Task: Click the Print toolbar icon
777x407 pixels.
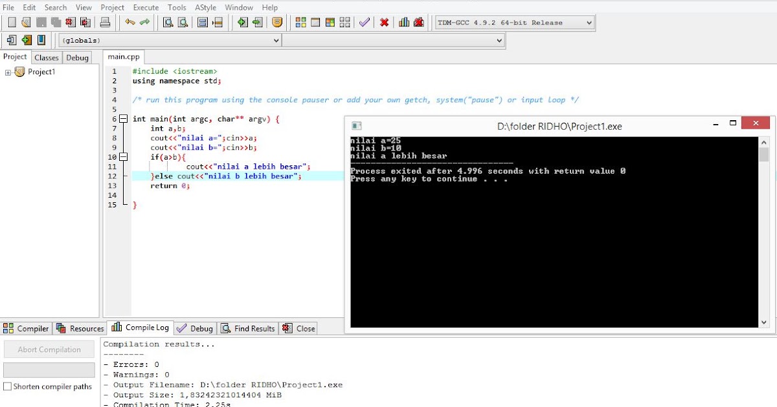Action: point(105,23)
